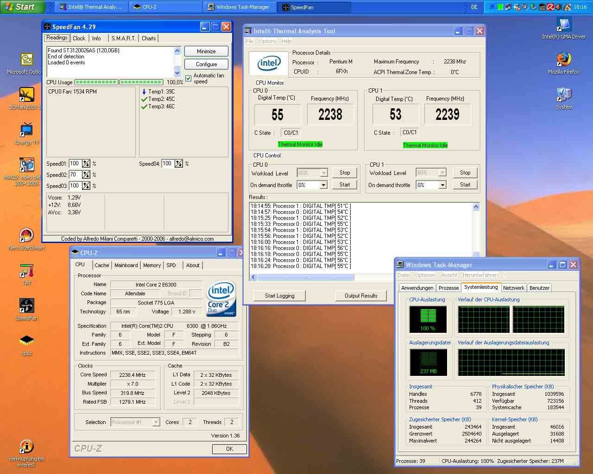Open CPU-Z Mainboard tab
The height and width of the screenshot is (474, 593).
(x=126, y=265)
